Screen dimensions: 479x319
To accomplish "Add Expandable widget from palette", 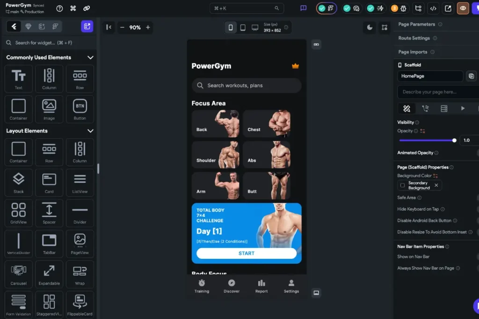I will tap(49, 274).
